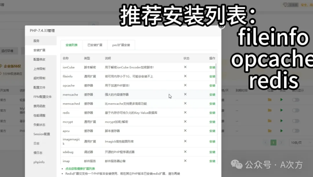The image size is (313, 177).
Task: Click the X status icon for ionCube
Action: 185,67
